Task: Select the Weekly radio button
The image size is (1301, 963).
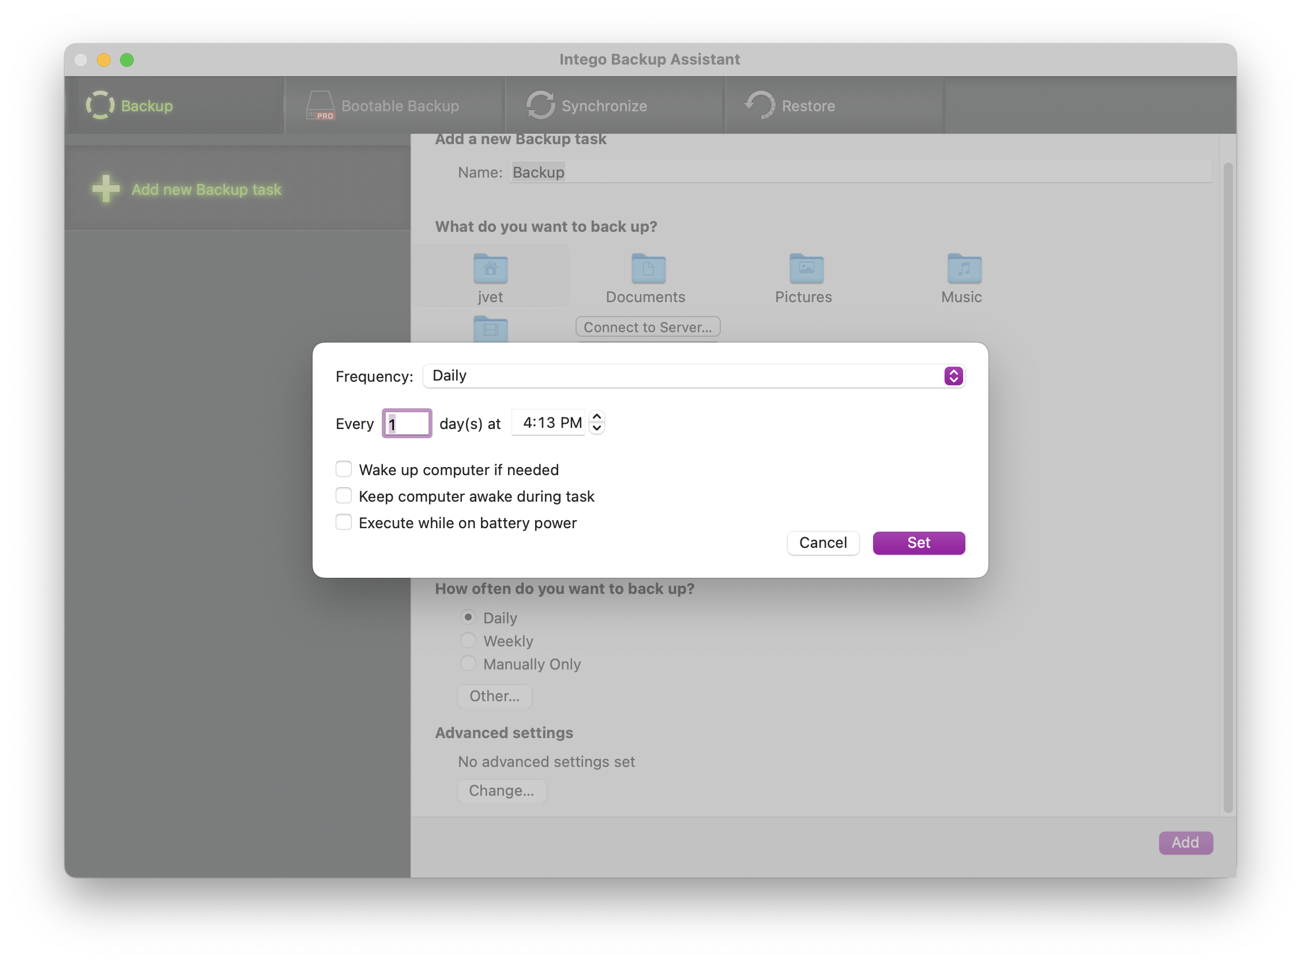Action: tap(468, 641)
